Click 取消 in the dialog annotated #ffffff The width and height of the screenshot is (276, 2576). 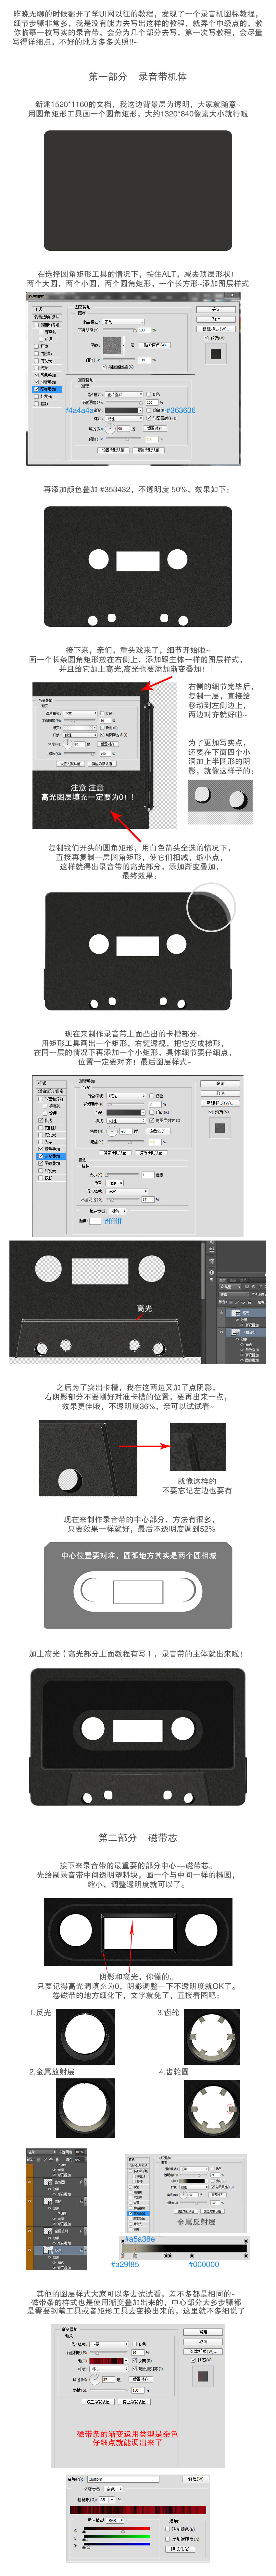click(220, 1093)
